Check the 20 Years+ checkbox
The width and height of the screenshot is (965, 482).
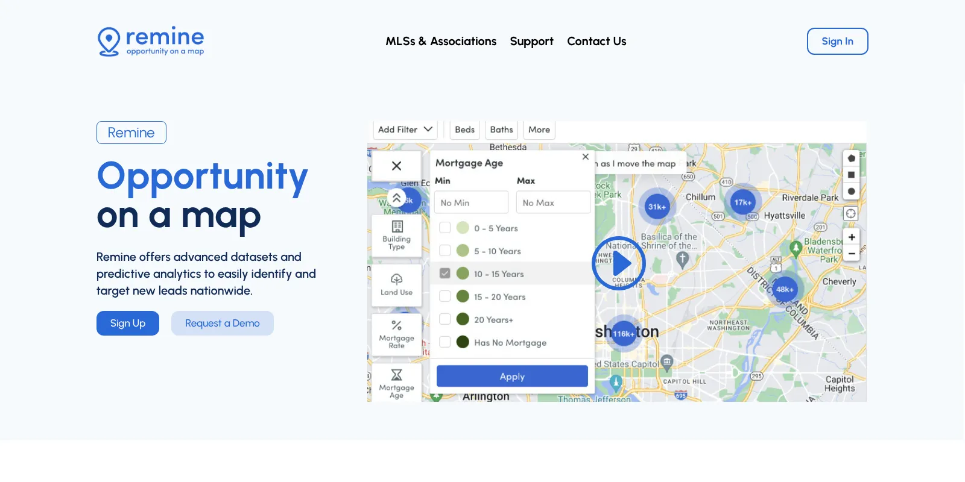tap(445, 319)
